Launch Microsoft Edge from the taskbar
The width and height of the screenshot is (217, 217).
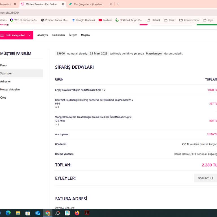(x=8, y=213)
